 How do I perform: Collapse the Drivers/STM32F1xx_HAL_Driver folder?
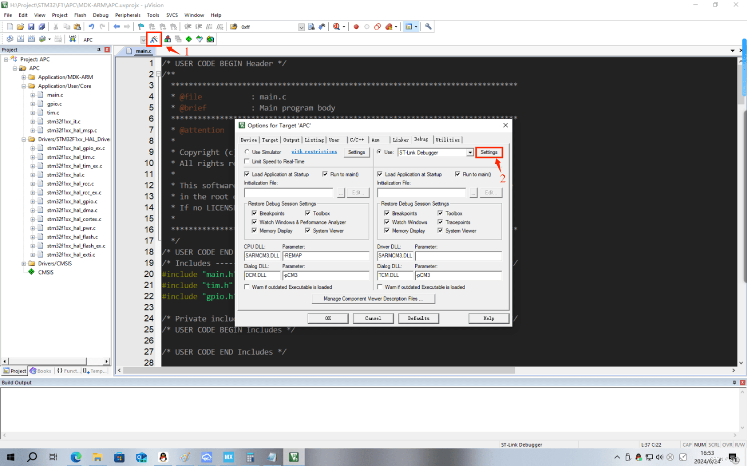[x=24, y=139]
